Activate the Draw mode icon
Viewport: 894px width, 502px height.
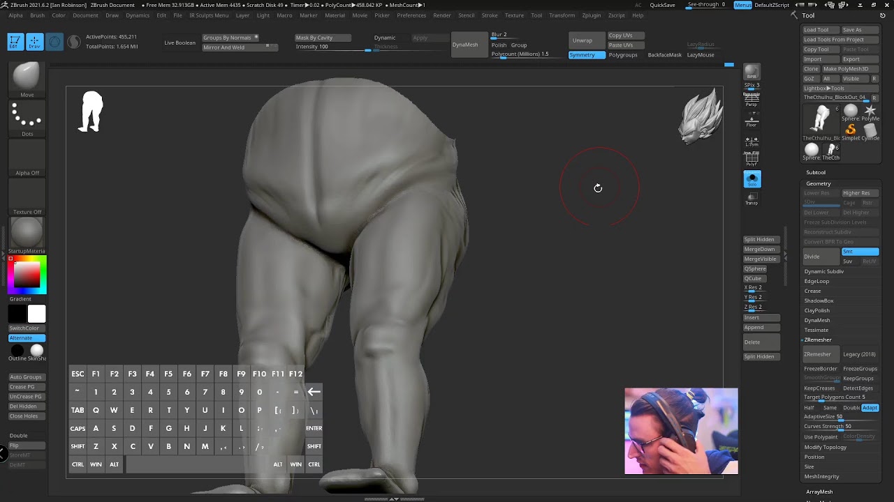[x=34, y=42]
